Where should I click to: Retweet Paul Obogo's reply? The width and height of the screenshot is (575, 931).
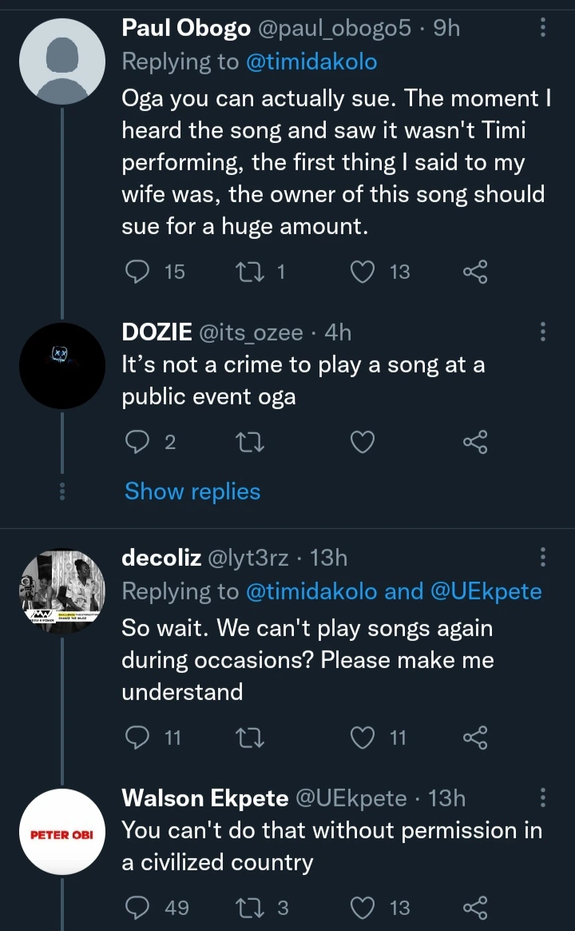coord(248,272)
